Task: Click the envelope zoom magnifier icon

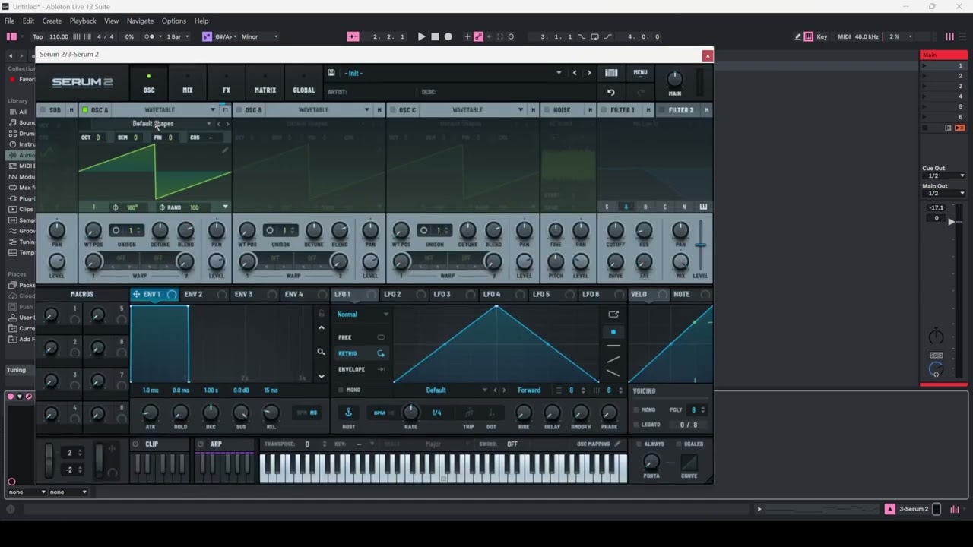Action: (321, 352)
